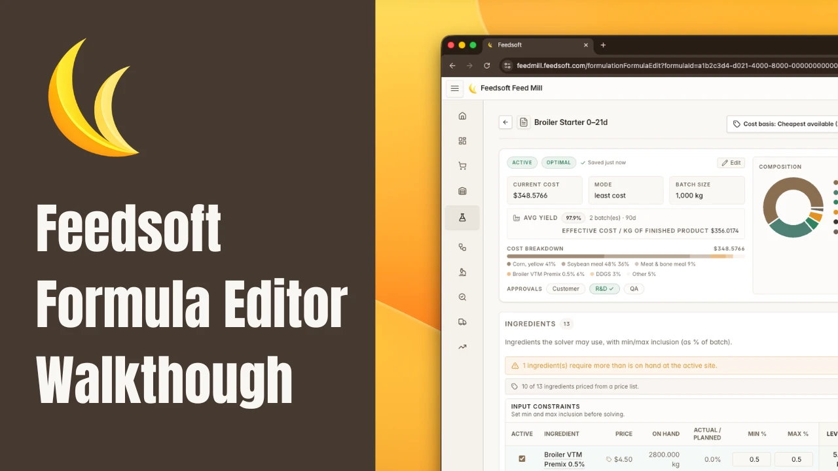
Task: Click the ACTIVE status badge
Action: coord(522,162)
